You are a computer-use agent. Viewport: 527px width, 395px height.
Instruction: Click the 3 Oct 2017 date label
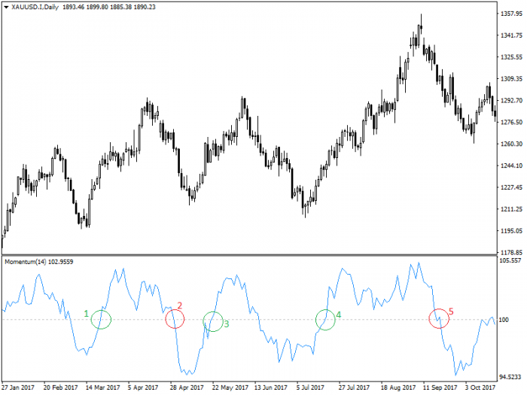coord(480,387)
